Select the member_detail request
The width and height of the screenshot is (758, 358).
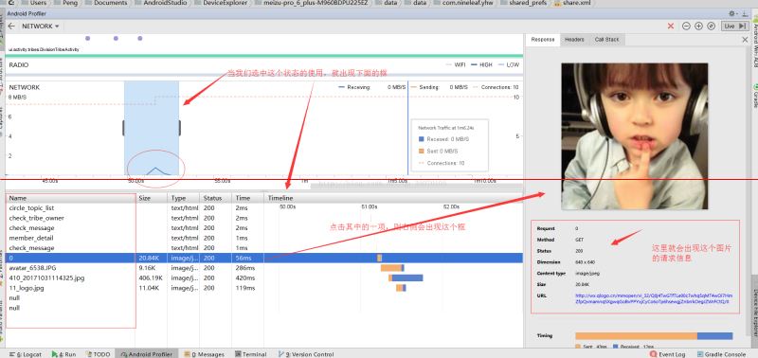(x=264, y=238)
